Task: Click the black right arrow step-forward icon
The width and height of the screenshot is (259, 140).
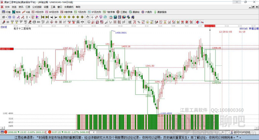Action: tap(56, 17)
